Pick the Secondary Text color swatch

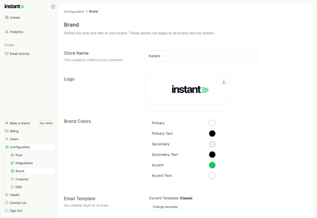(212, 155)
